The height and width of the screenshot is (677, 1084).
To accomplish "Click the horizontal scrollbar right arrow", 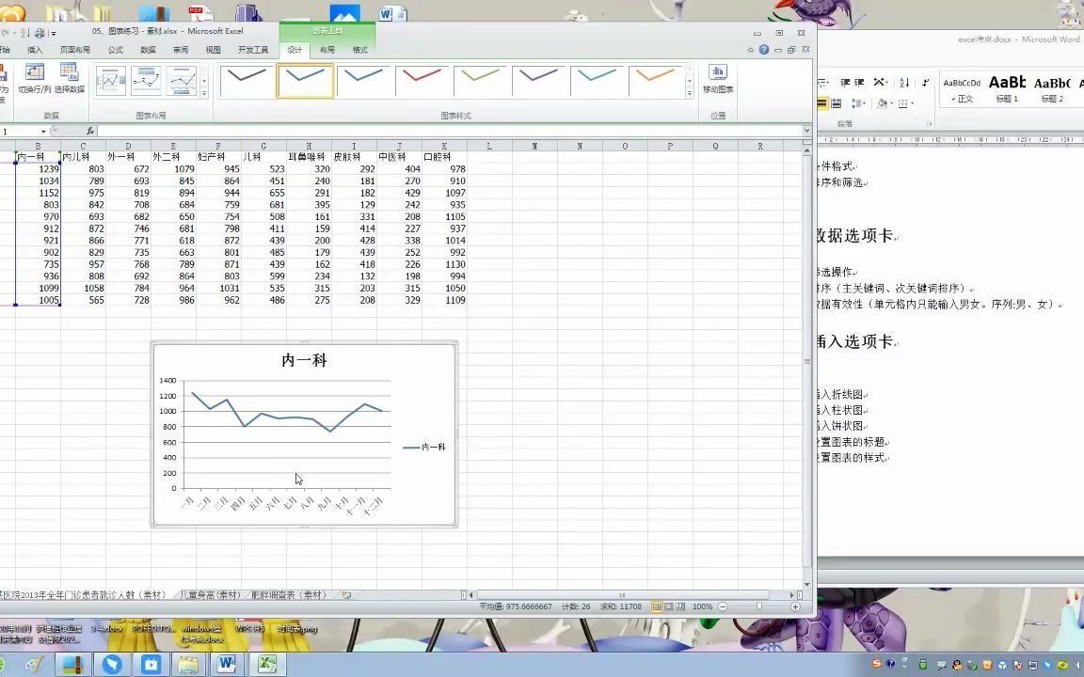I will (x=791, y=595).
